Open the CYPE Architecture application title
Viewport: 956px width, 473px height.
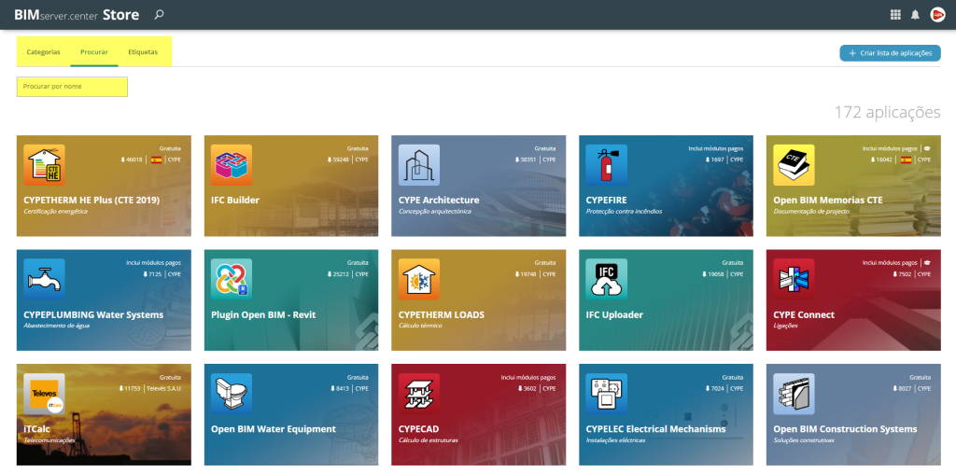[438, 200]
